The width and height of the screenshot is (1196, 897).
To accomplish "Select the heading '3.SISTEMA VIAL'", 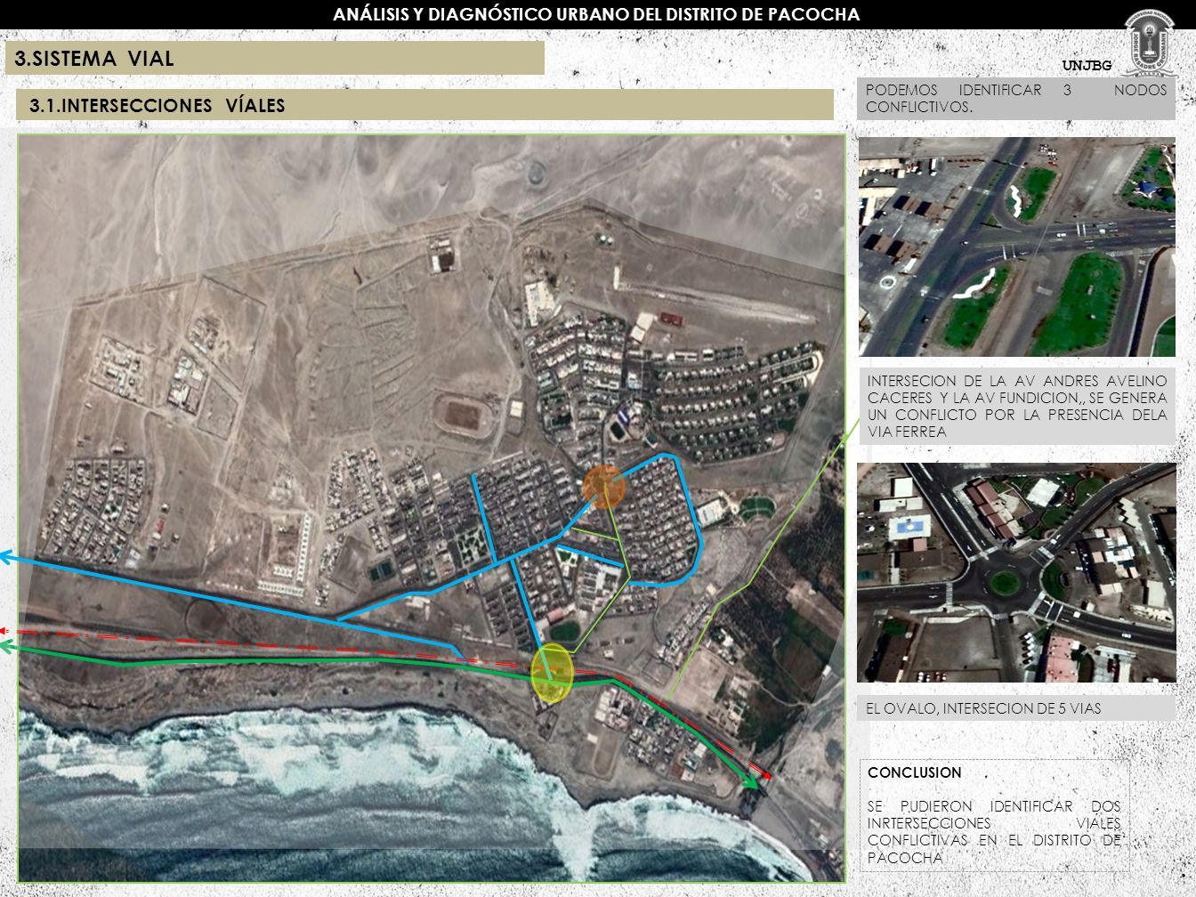I will point(94,59).
